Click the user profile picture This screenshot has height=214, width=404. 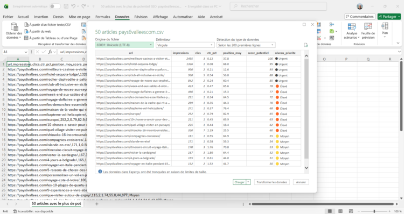360,6
